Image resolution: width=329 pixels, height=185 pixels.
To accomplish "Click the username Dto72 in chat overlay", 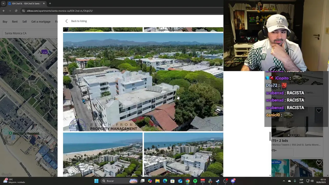I will (272, 85).
